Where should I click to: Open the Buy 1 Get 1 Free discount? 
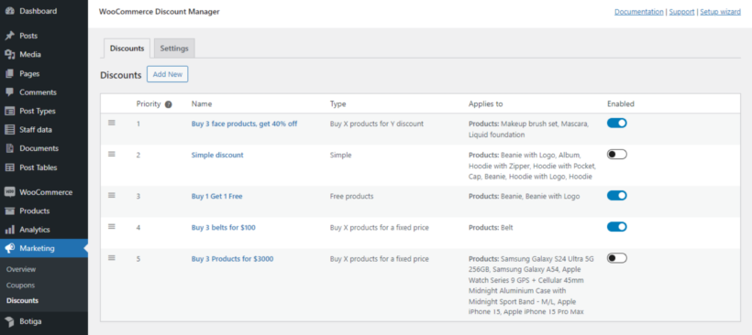(216, 196)
